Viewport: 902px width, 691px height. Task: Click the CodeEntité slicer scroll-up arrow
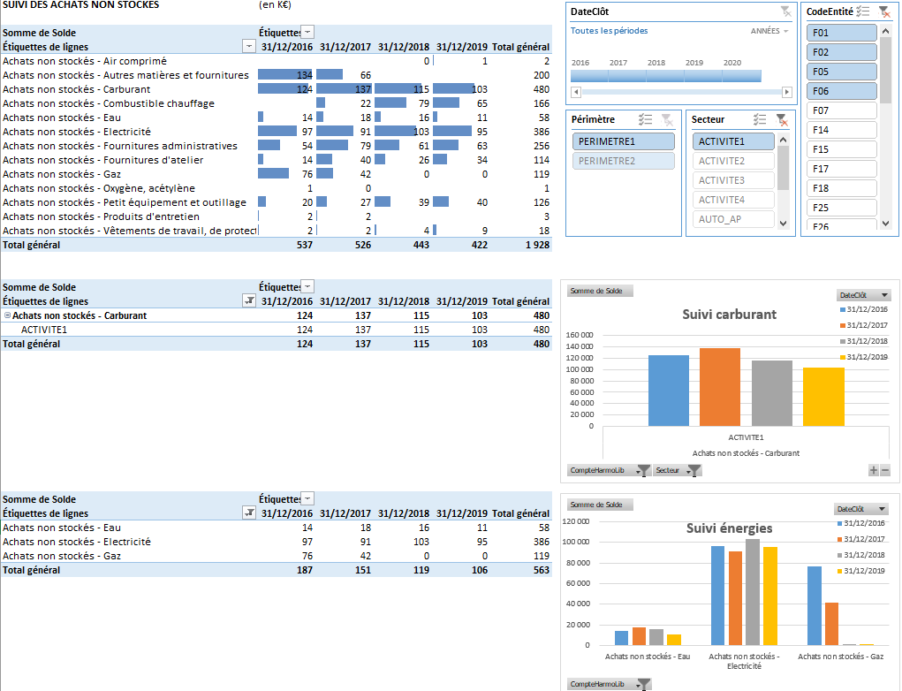point(885,31)
